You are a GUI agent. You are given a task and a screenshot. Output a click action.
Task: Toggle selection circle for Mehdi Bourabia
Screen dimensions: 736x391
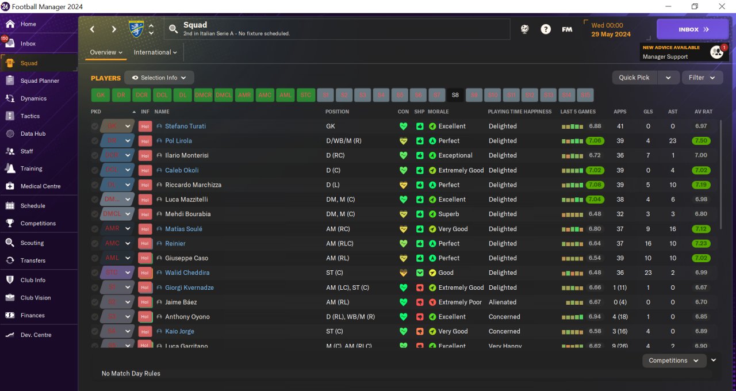point(94,214)
